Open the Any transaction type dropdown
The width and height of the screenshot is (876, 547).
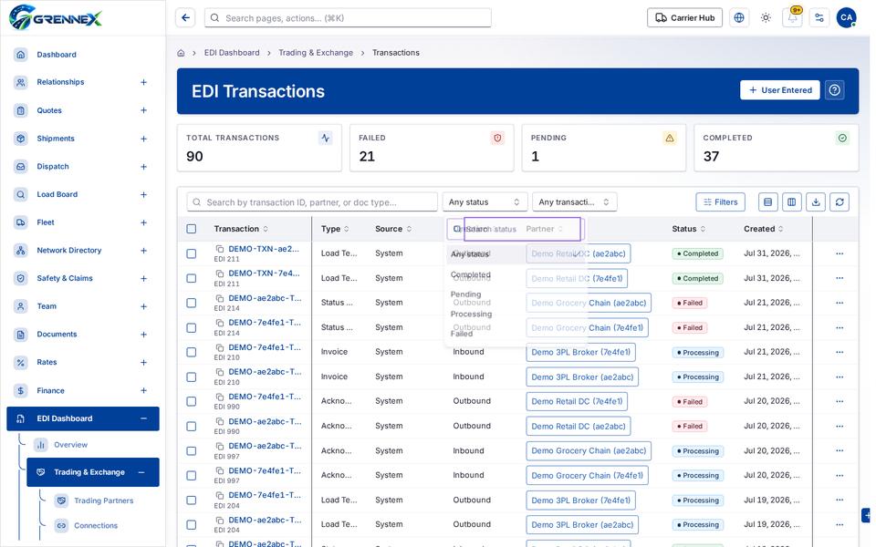tap(574, 202)
